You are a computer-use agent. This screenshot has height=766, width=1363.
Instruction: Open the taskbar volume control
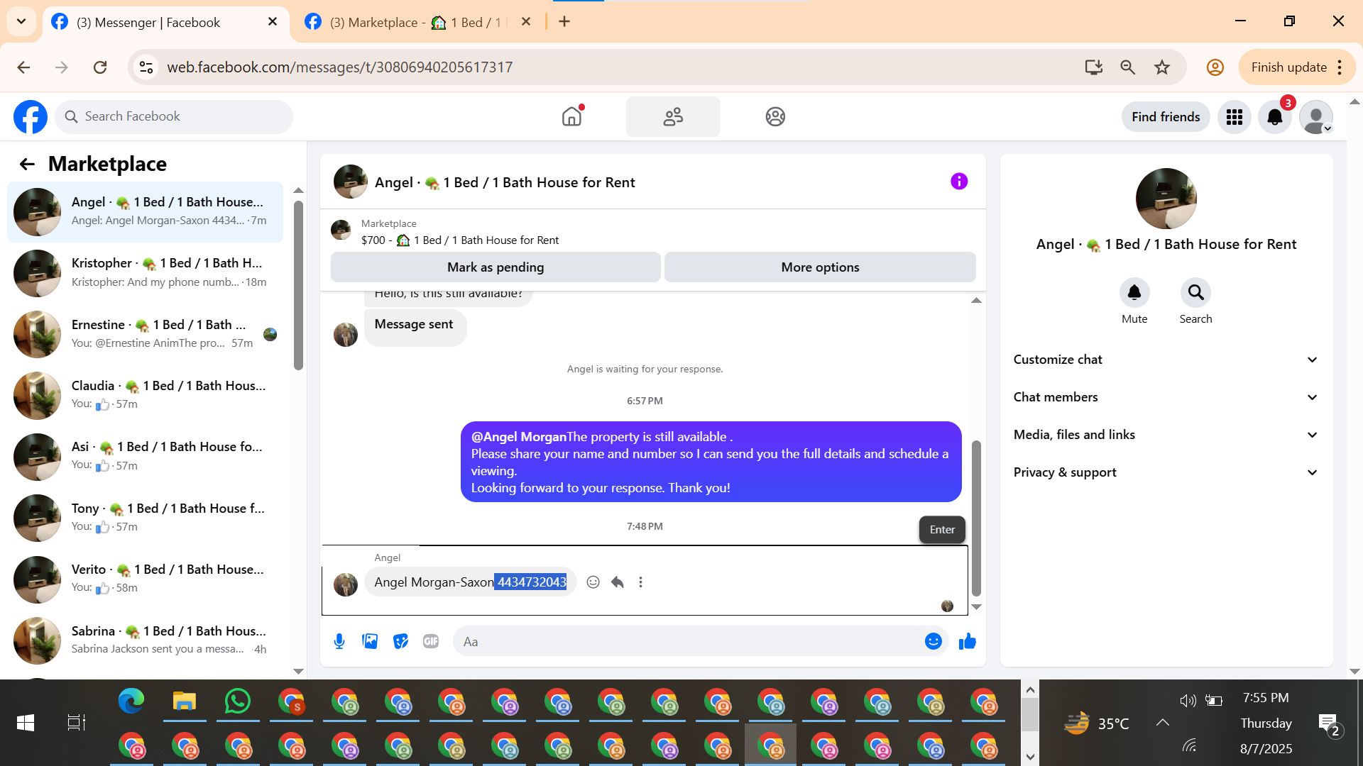[x=1188, y=701]
